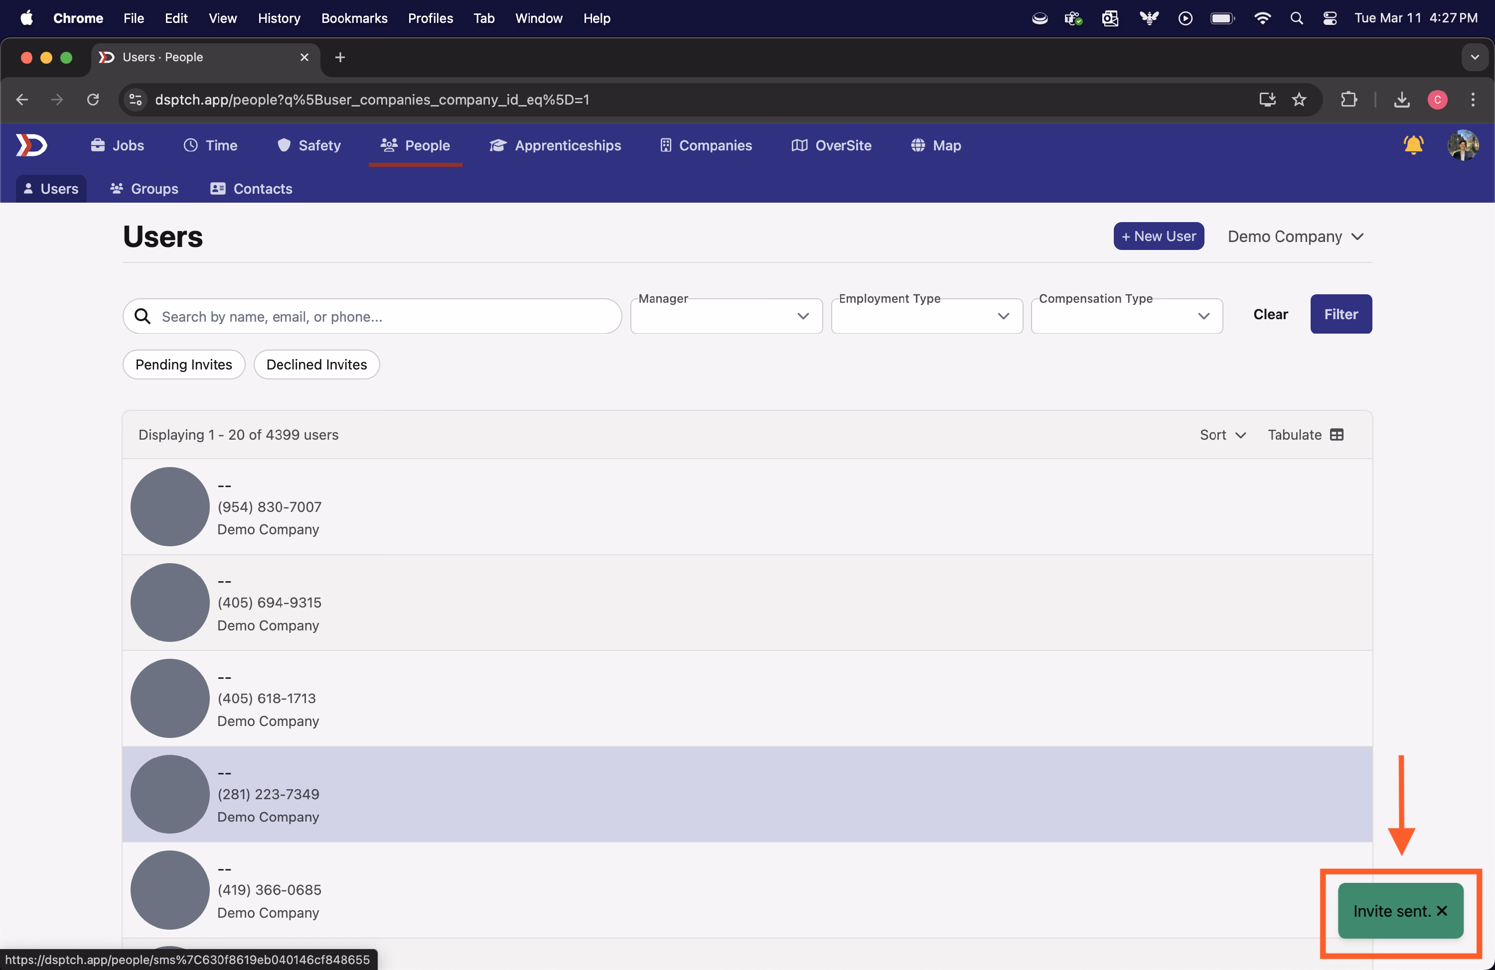Click avatar of user (419) 366-0685

(x=169, y=890)
